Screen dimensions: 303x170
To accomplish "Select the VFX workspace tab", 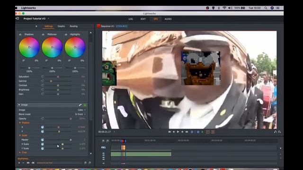I will coord(156,19).
